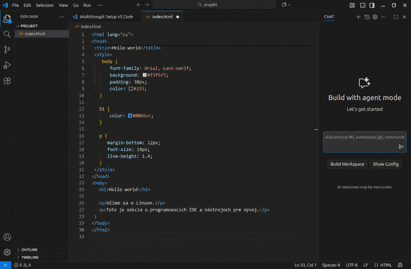Screen dimensions: 411x269
Task: Toggle the bottom panel visibility
Action: click(x=362, y=5)
